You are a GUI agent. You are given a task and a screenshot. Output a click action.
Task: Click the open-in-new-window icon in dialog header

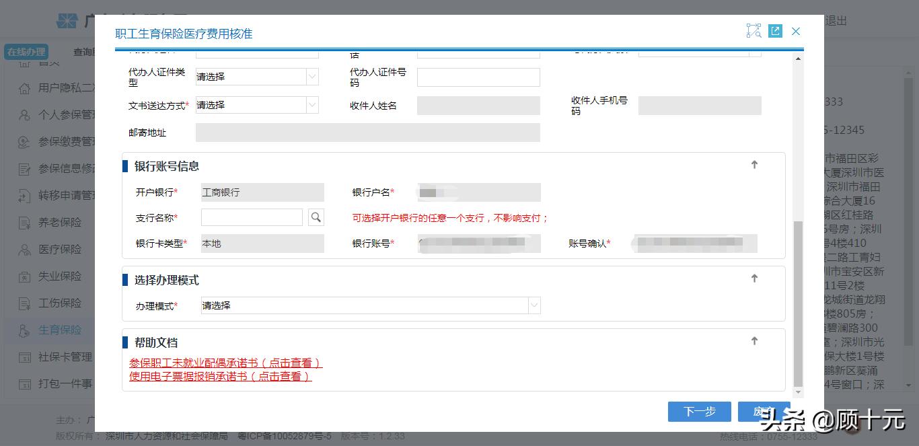tap(775, 31)
